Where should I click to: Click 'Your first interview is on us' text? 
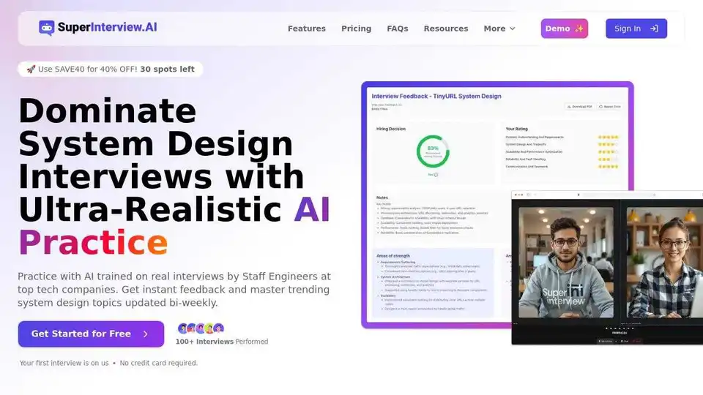(x=64, y=363)
